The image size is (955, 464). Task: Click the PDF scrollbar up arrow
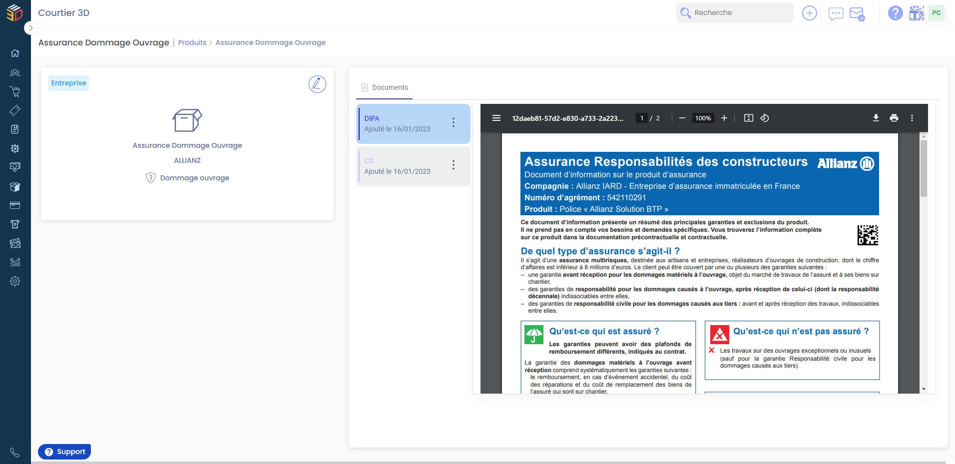[x=924, y=136]
